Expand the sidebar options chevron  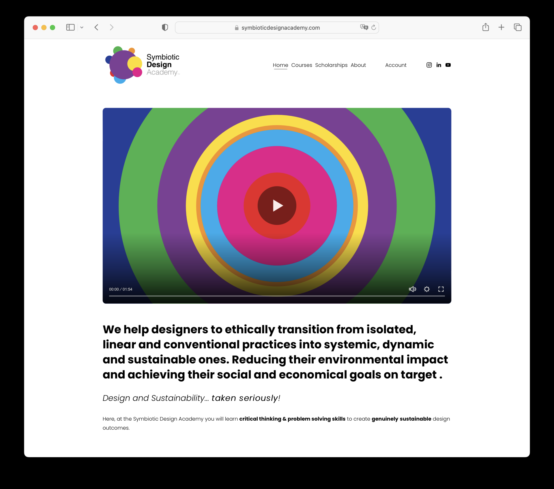[82, 28]
